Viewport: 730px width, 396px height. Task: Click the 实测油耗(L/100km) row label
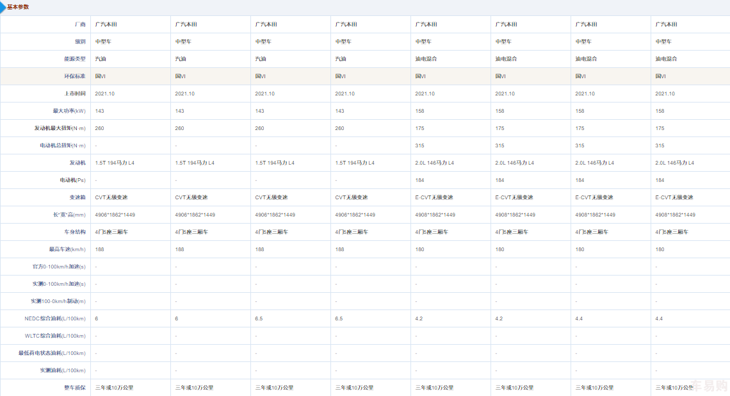point(62,370)
